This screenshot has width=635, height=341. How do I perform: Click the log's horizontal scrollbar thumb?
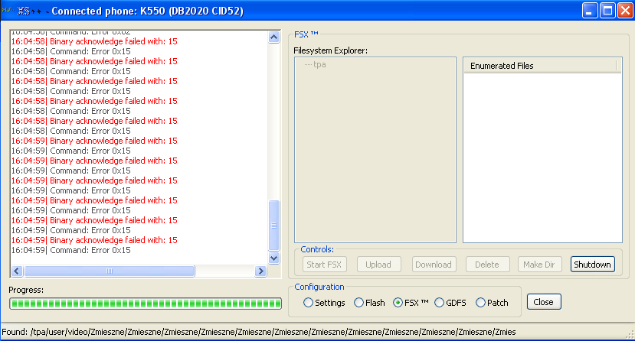tap(110, 271)
